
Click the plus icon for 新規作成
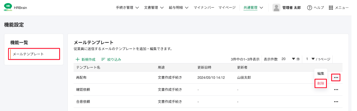coord(77,60)
